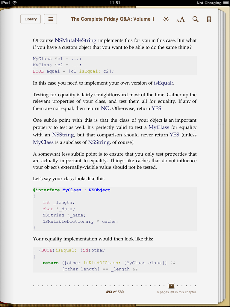230x307 pixels.
Task: Tap the Wi-Fi icon in status bar
Action: pyautogui.click(x=15, y=3)
